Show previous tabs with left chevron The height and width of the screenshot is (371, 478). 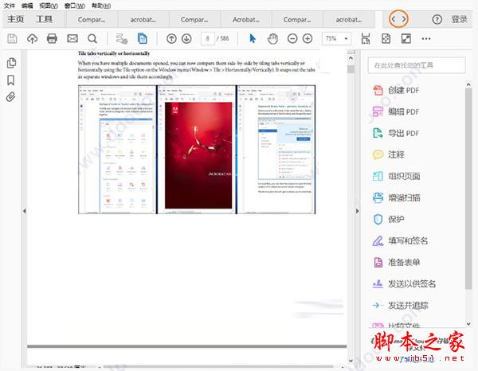394,19
